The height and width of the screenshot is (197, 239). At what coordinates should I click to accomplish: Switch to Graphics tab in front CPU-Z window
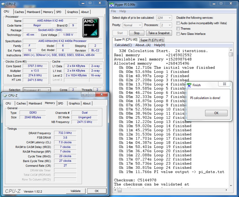[x=74, y=103]
